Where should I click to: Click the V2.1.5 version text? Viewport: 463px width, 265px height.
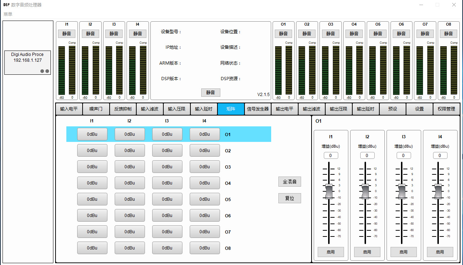263,95
